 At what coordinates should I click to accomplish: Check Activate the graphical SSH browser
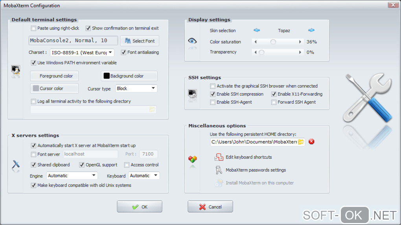pyautogui.click(x=213, y=86)
